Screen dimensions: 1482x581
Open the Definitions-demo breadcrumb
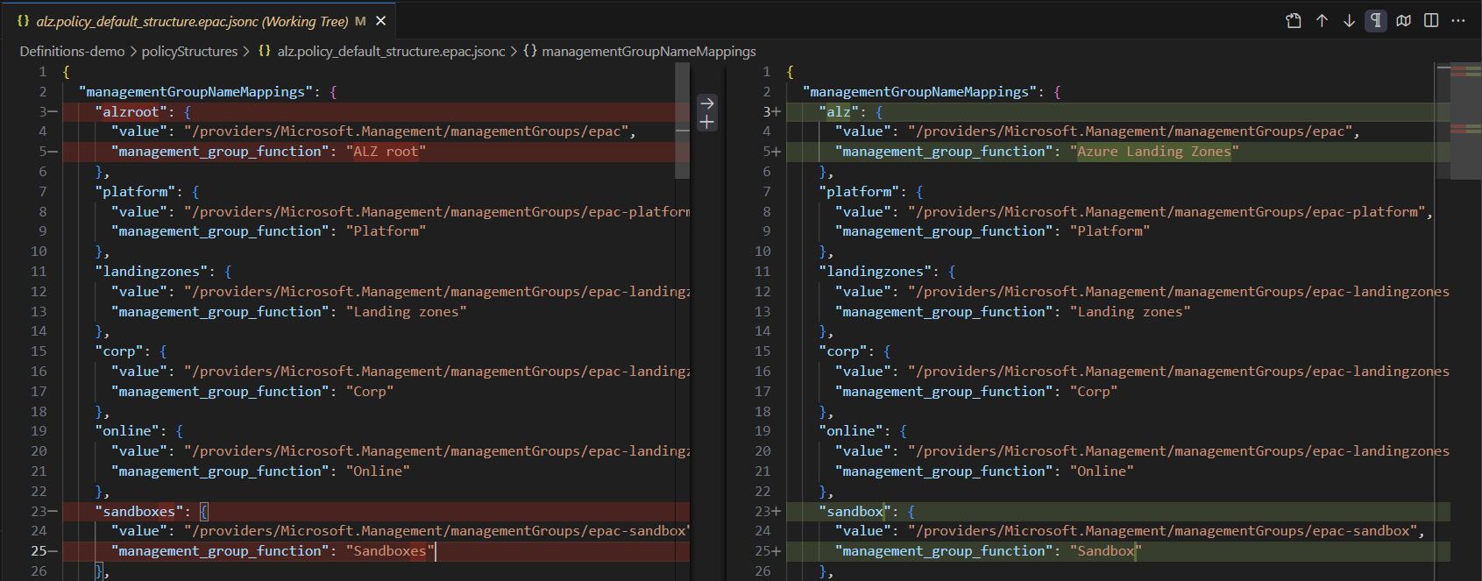tap(73, 51)
